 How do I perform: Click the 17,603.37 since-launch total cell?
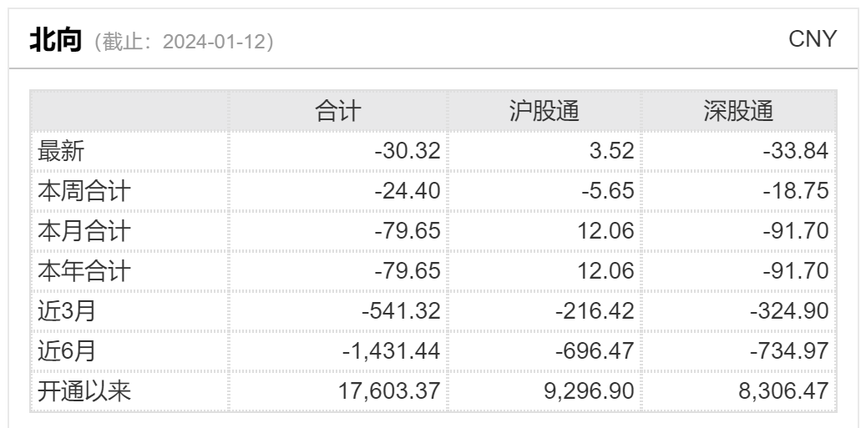click(x=389, y=391)
